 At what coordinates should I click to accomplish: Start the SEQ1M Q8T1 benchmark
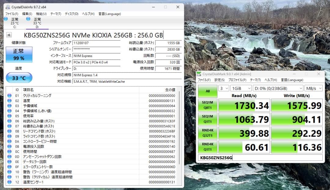[208, 105]
